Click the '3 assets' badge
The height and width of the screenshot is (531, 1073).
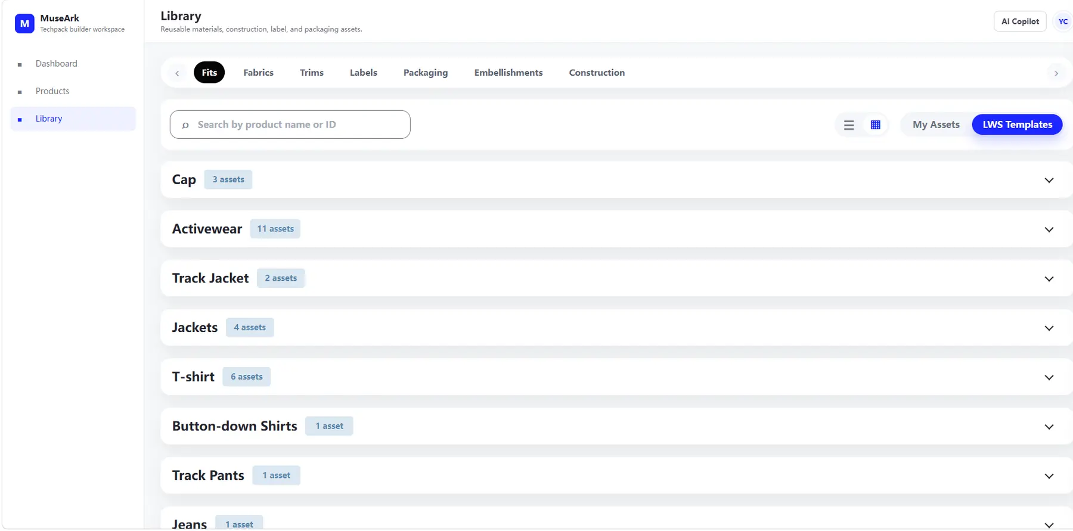228,179
